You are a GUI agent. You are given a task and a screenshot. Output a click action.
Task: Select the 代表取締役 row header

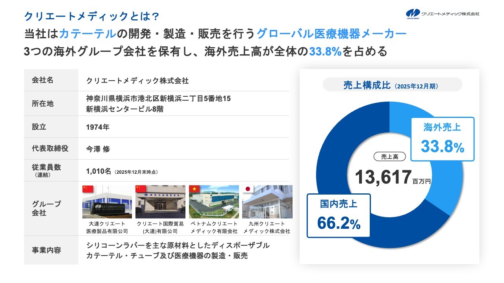[50, 149]
